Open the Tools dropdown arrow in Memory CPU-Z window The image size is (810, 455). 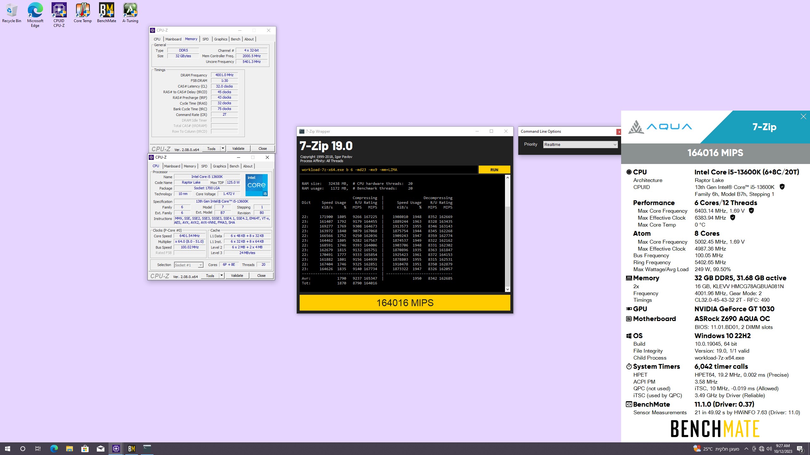tap(223, 149)
